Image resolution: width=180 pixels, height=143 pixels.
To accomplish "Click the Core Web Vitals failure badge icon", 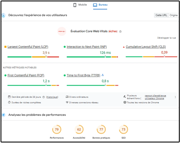I will tap(61, 31).
